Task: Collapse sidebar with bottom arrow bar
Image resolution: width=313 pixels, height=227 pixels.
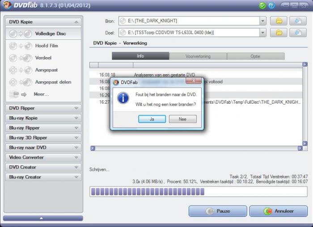Action: tap(43, 218)
